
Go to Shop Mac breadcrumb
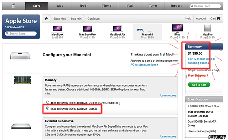click(x=59, y=19)
